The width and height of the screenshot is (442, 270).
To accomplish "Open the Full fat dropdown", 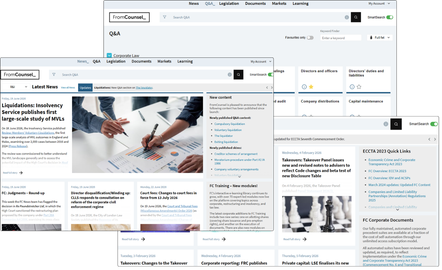I will pyautogui.click(x=380, y=38).
